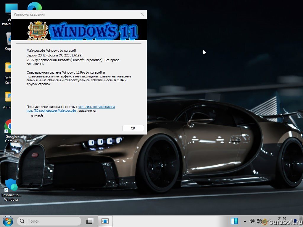
Task: Open Task View from the taskbar
Action: click(90, 221)
